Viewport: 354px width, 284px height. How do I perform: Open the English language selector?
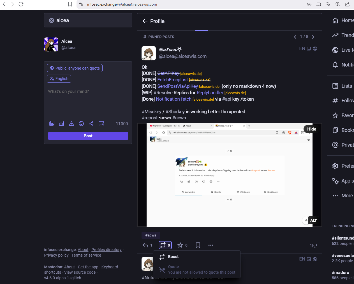tap(59, 79)
